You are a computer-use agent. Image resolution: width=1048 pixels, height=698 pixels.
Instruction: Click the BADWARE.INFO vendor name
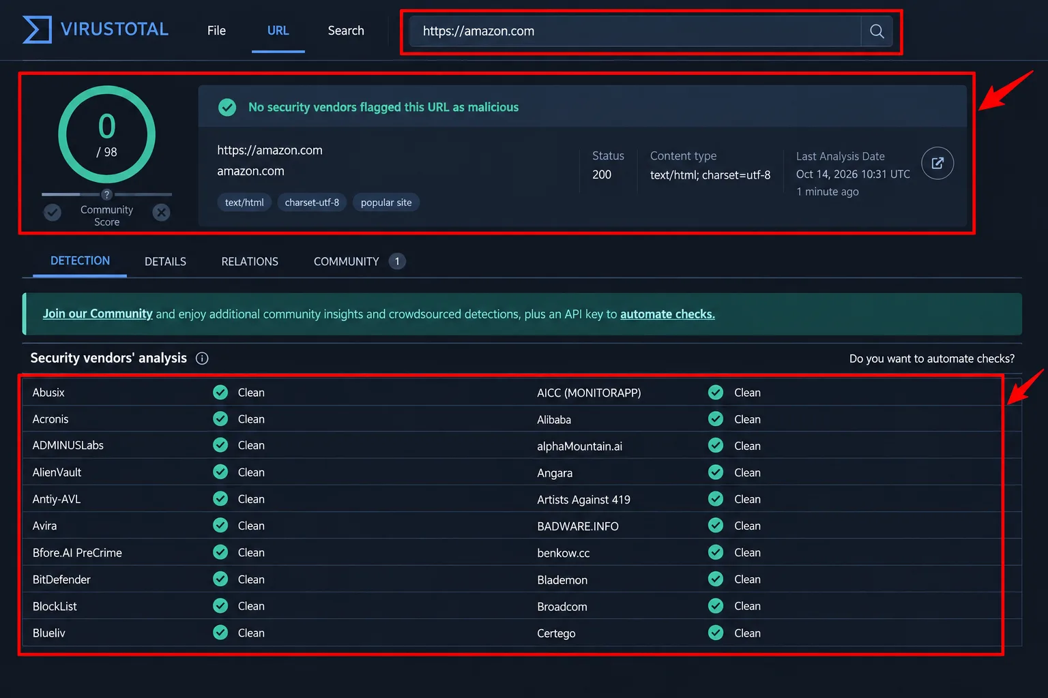click(578, 526)
